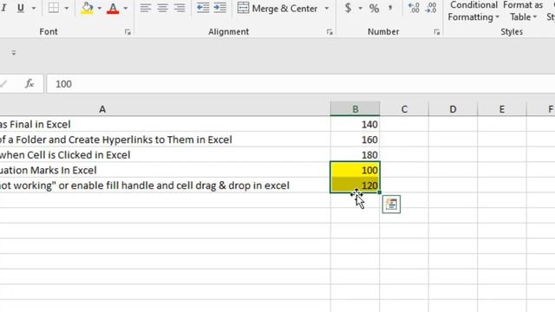Screen dimensions: 555x312
Task: Select highlighted cell containing 120
Action: point(355,185)
